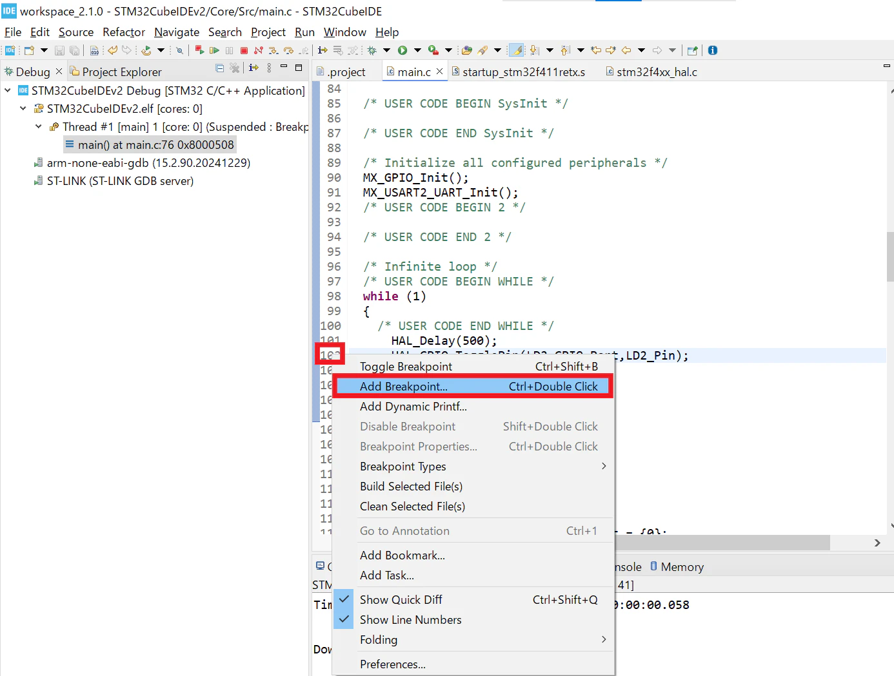
Task: Open the Window menu
Action: tap(345, 32)
